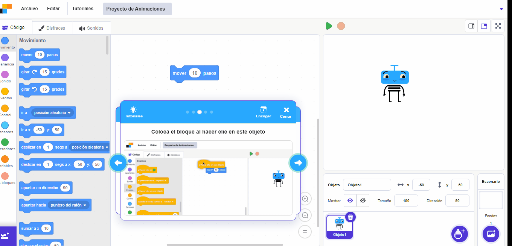Open Tutoriales from the menu bar
Viewport: 512px width, 246px height.
[x=82, y=9]
